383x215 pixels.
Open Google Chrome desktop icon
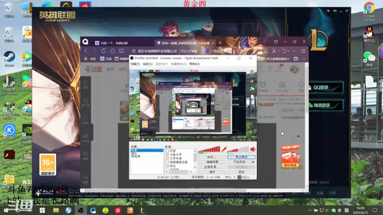point(369,11)
